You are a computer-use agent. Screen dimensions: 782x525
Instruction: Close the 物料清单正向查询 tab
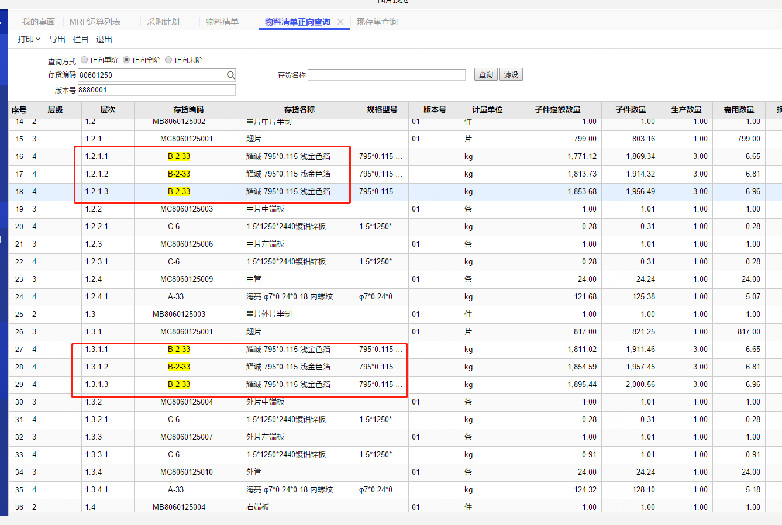click(340, 22)
